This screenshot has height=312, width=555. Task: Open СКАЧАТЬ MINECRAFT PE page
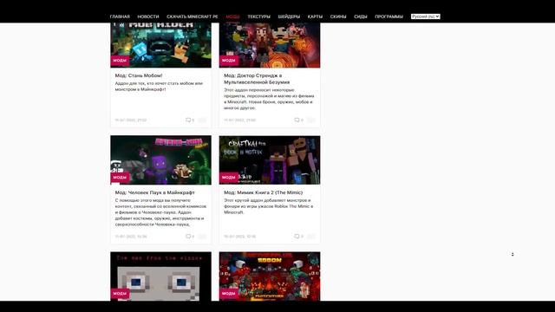pyautogui.click(x=193, y=16)
